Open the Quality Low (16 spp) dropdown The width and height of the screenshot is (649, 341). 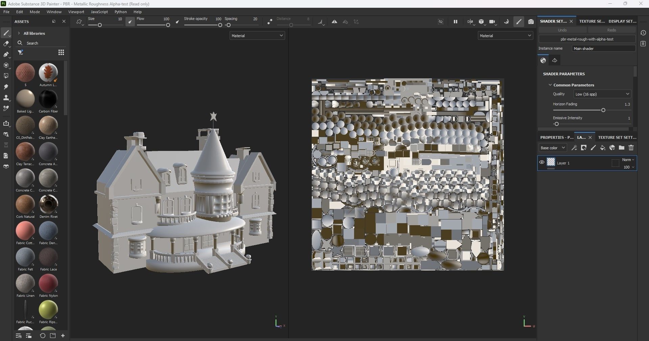[x=602, y=94]
